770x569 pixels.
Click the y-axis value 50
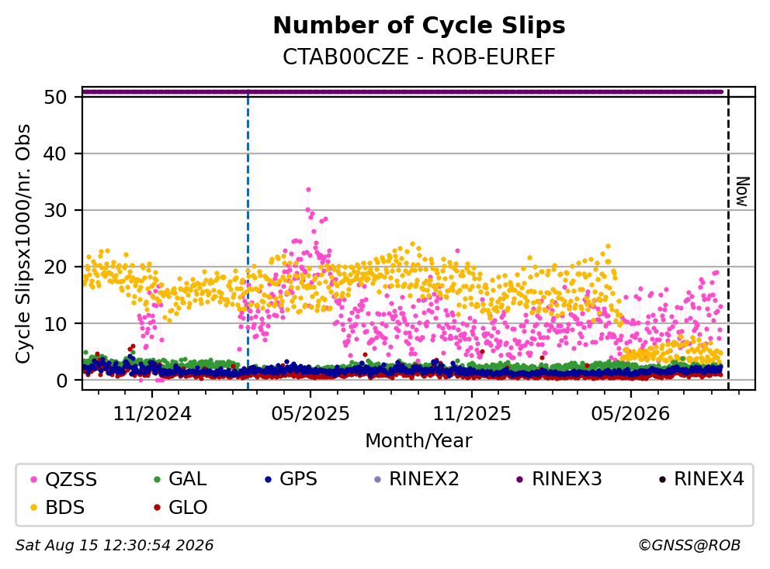click(55, 97)
